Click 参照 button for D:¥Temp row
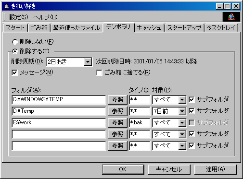 [117, 111]
